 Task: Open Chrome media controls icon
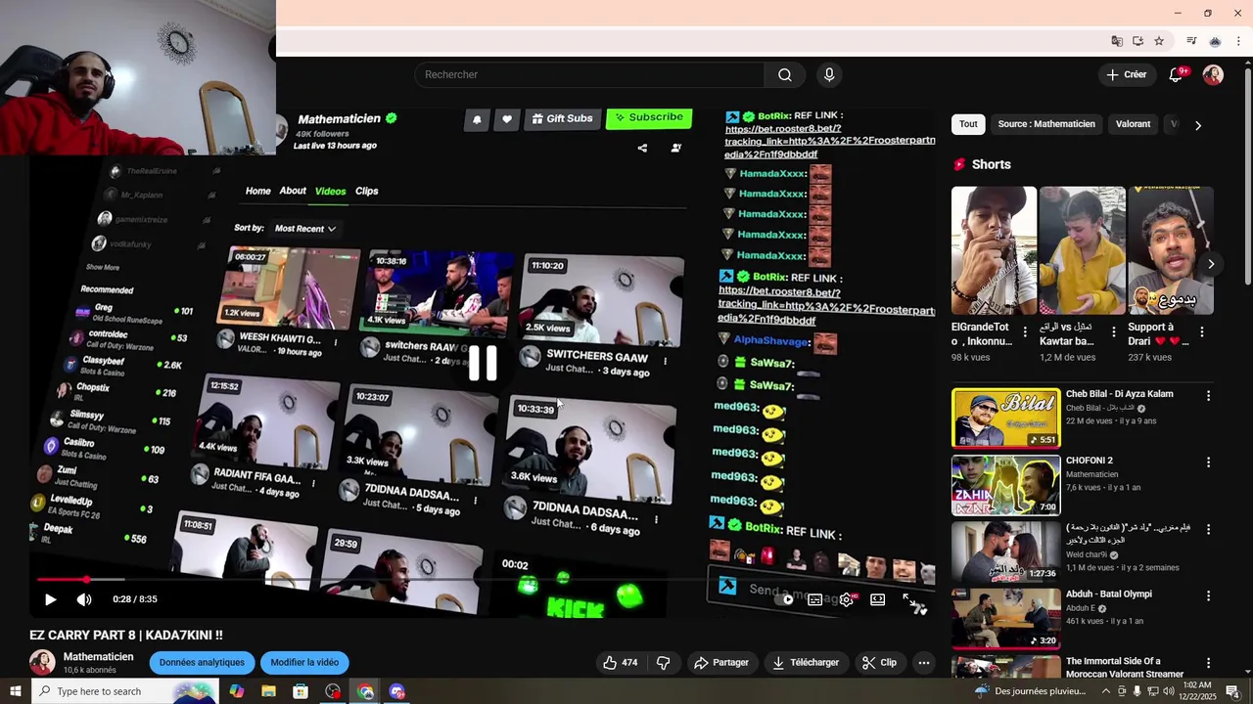point(1191,41)
